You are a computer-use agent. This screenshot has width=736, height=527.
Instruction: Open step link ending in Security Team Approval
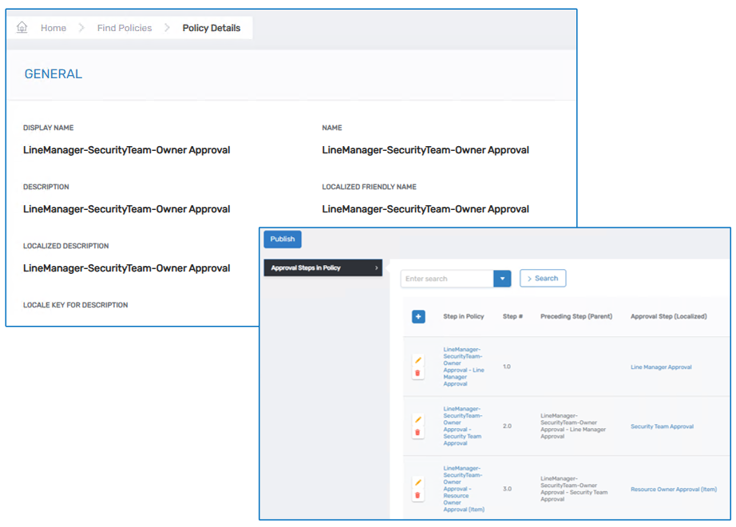point(462,426)
